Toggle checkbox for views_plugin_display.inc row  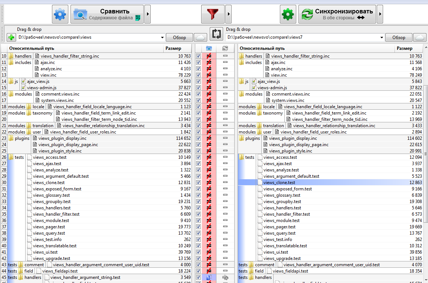click(x=199, y=138)
